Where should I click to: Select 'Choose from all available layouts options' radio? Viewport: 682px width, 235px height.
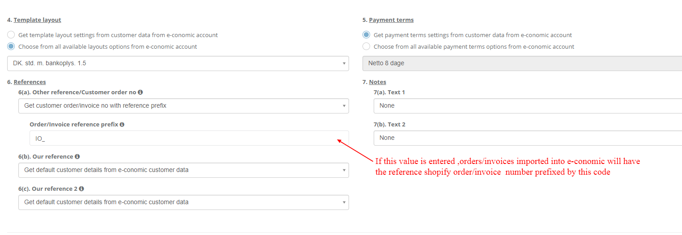coord(11,46)
